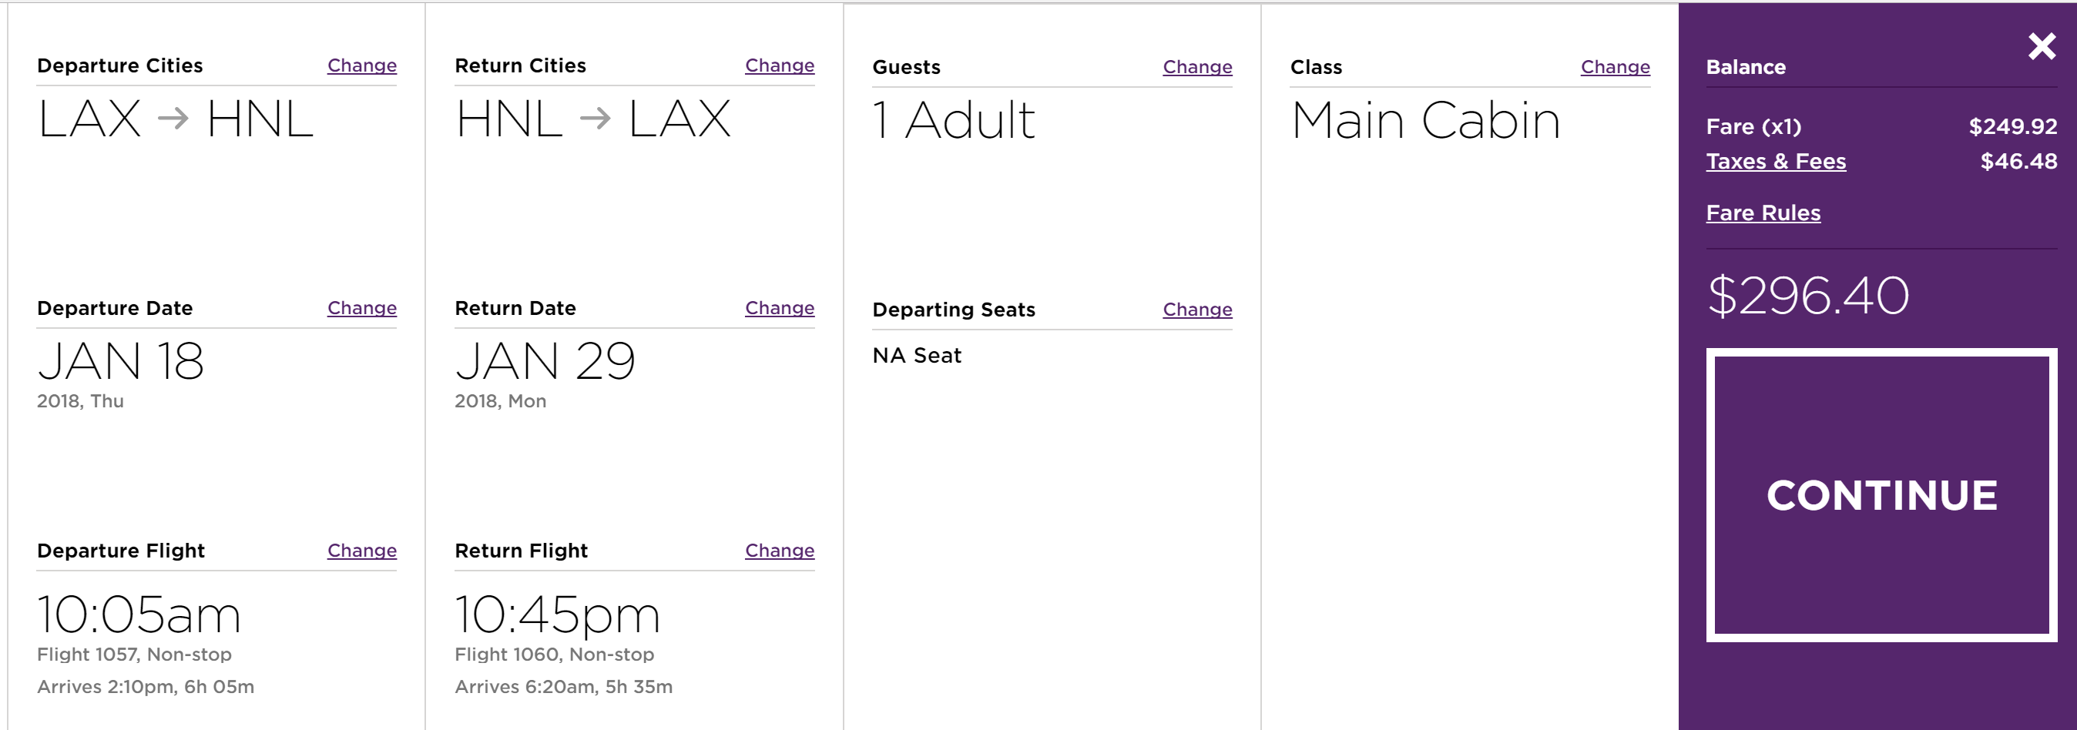Change the number of Guests
Screen dimensions: 2077x730
point(1196,67)
